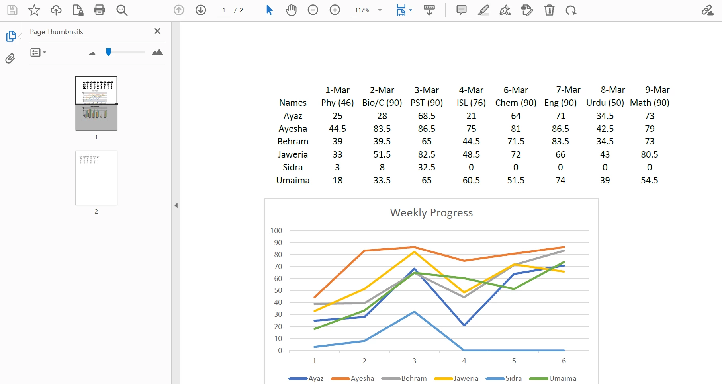Add bookmark with the star icon
Image resolution: width=722 pixels, height=384 pixels.
tap(34, 10)
